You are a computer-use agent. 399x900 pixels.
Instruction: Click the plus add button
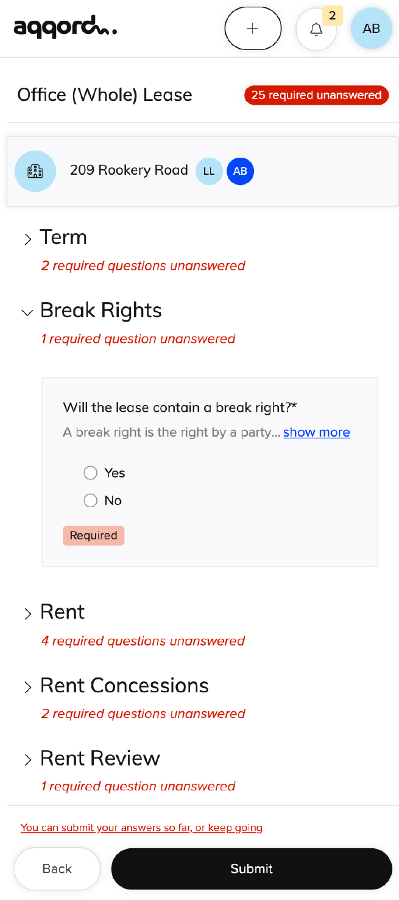click(x=253, y=28)
